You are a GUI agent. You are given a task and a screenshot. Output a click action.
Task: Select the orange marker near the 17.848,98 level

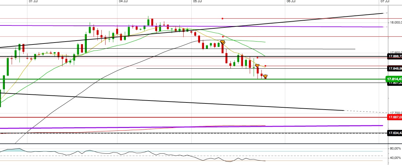(257, 66)
